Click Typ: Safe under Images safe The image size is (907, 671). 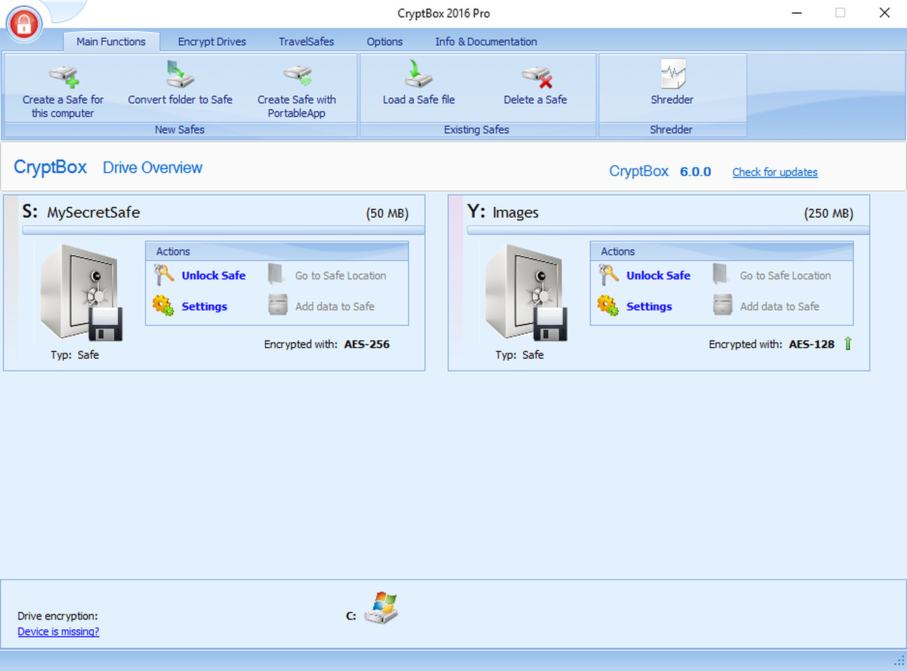point(519,355)
